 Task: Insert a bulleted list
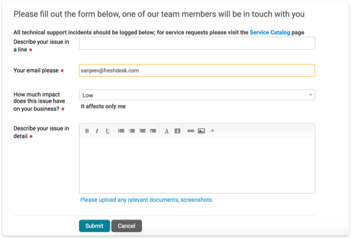[x=121, y=131]
